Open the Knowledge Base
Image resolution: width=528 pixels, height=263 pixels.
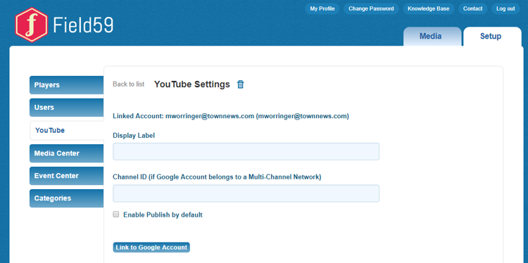tap(428, 8)
